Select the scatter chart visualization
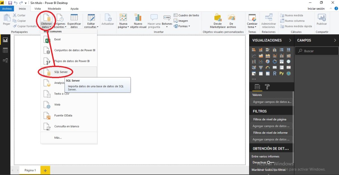Viewport: 339px width, 175px height. pyautogui.click(x=260, y=61)
